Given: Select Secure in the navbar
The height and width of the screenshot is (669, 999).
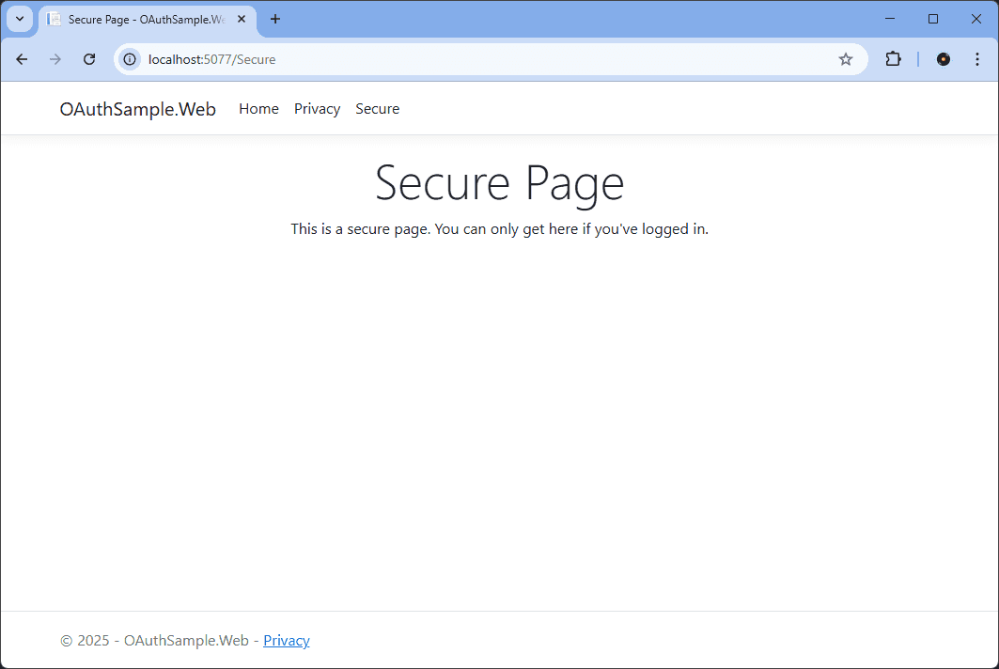Looking at the screenshot, I should [377, 109].
